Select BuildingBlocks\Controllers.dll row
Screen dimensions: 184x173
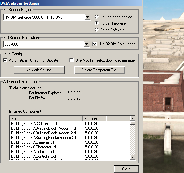click(70, 156)
